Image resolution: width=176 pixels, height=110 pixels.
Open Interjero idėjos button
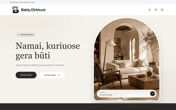coord(52,75)
